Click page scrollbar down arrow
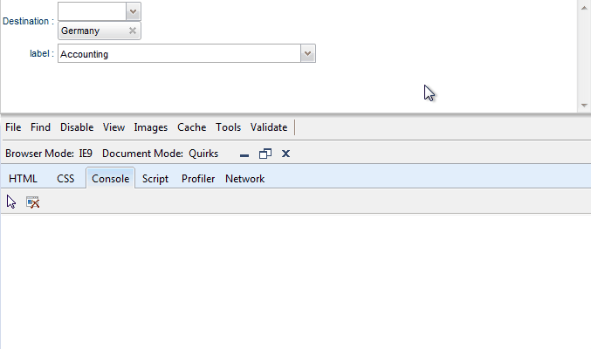This screenshot has width=591, height=349. 584,106
